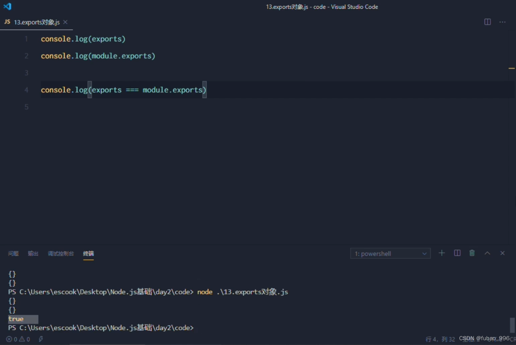The height and width of the screenshot is (345, 516).
Task: Switch to the 问题 panel tab
Action: (x=13, y=253)
